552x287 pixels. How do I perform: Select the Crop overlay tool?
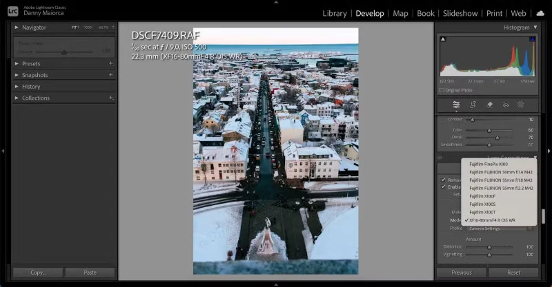click(473, 105)
